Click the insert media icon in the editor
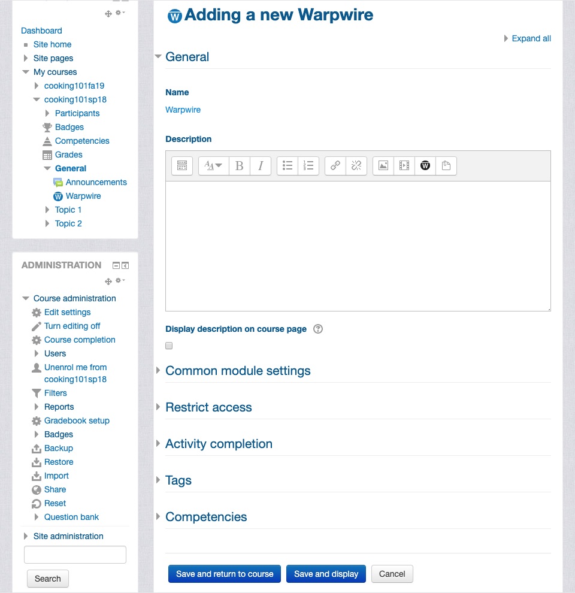 (x=404, y=166)
